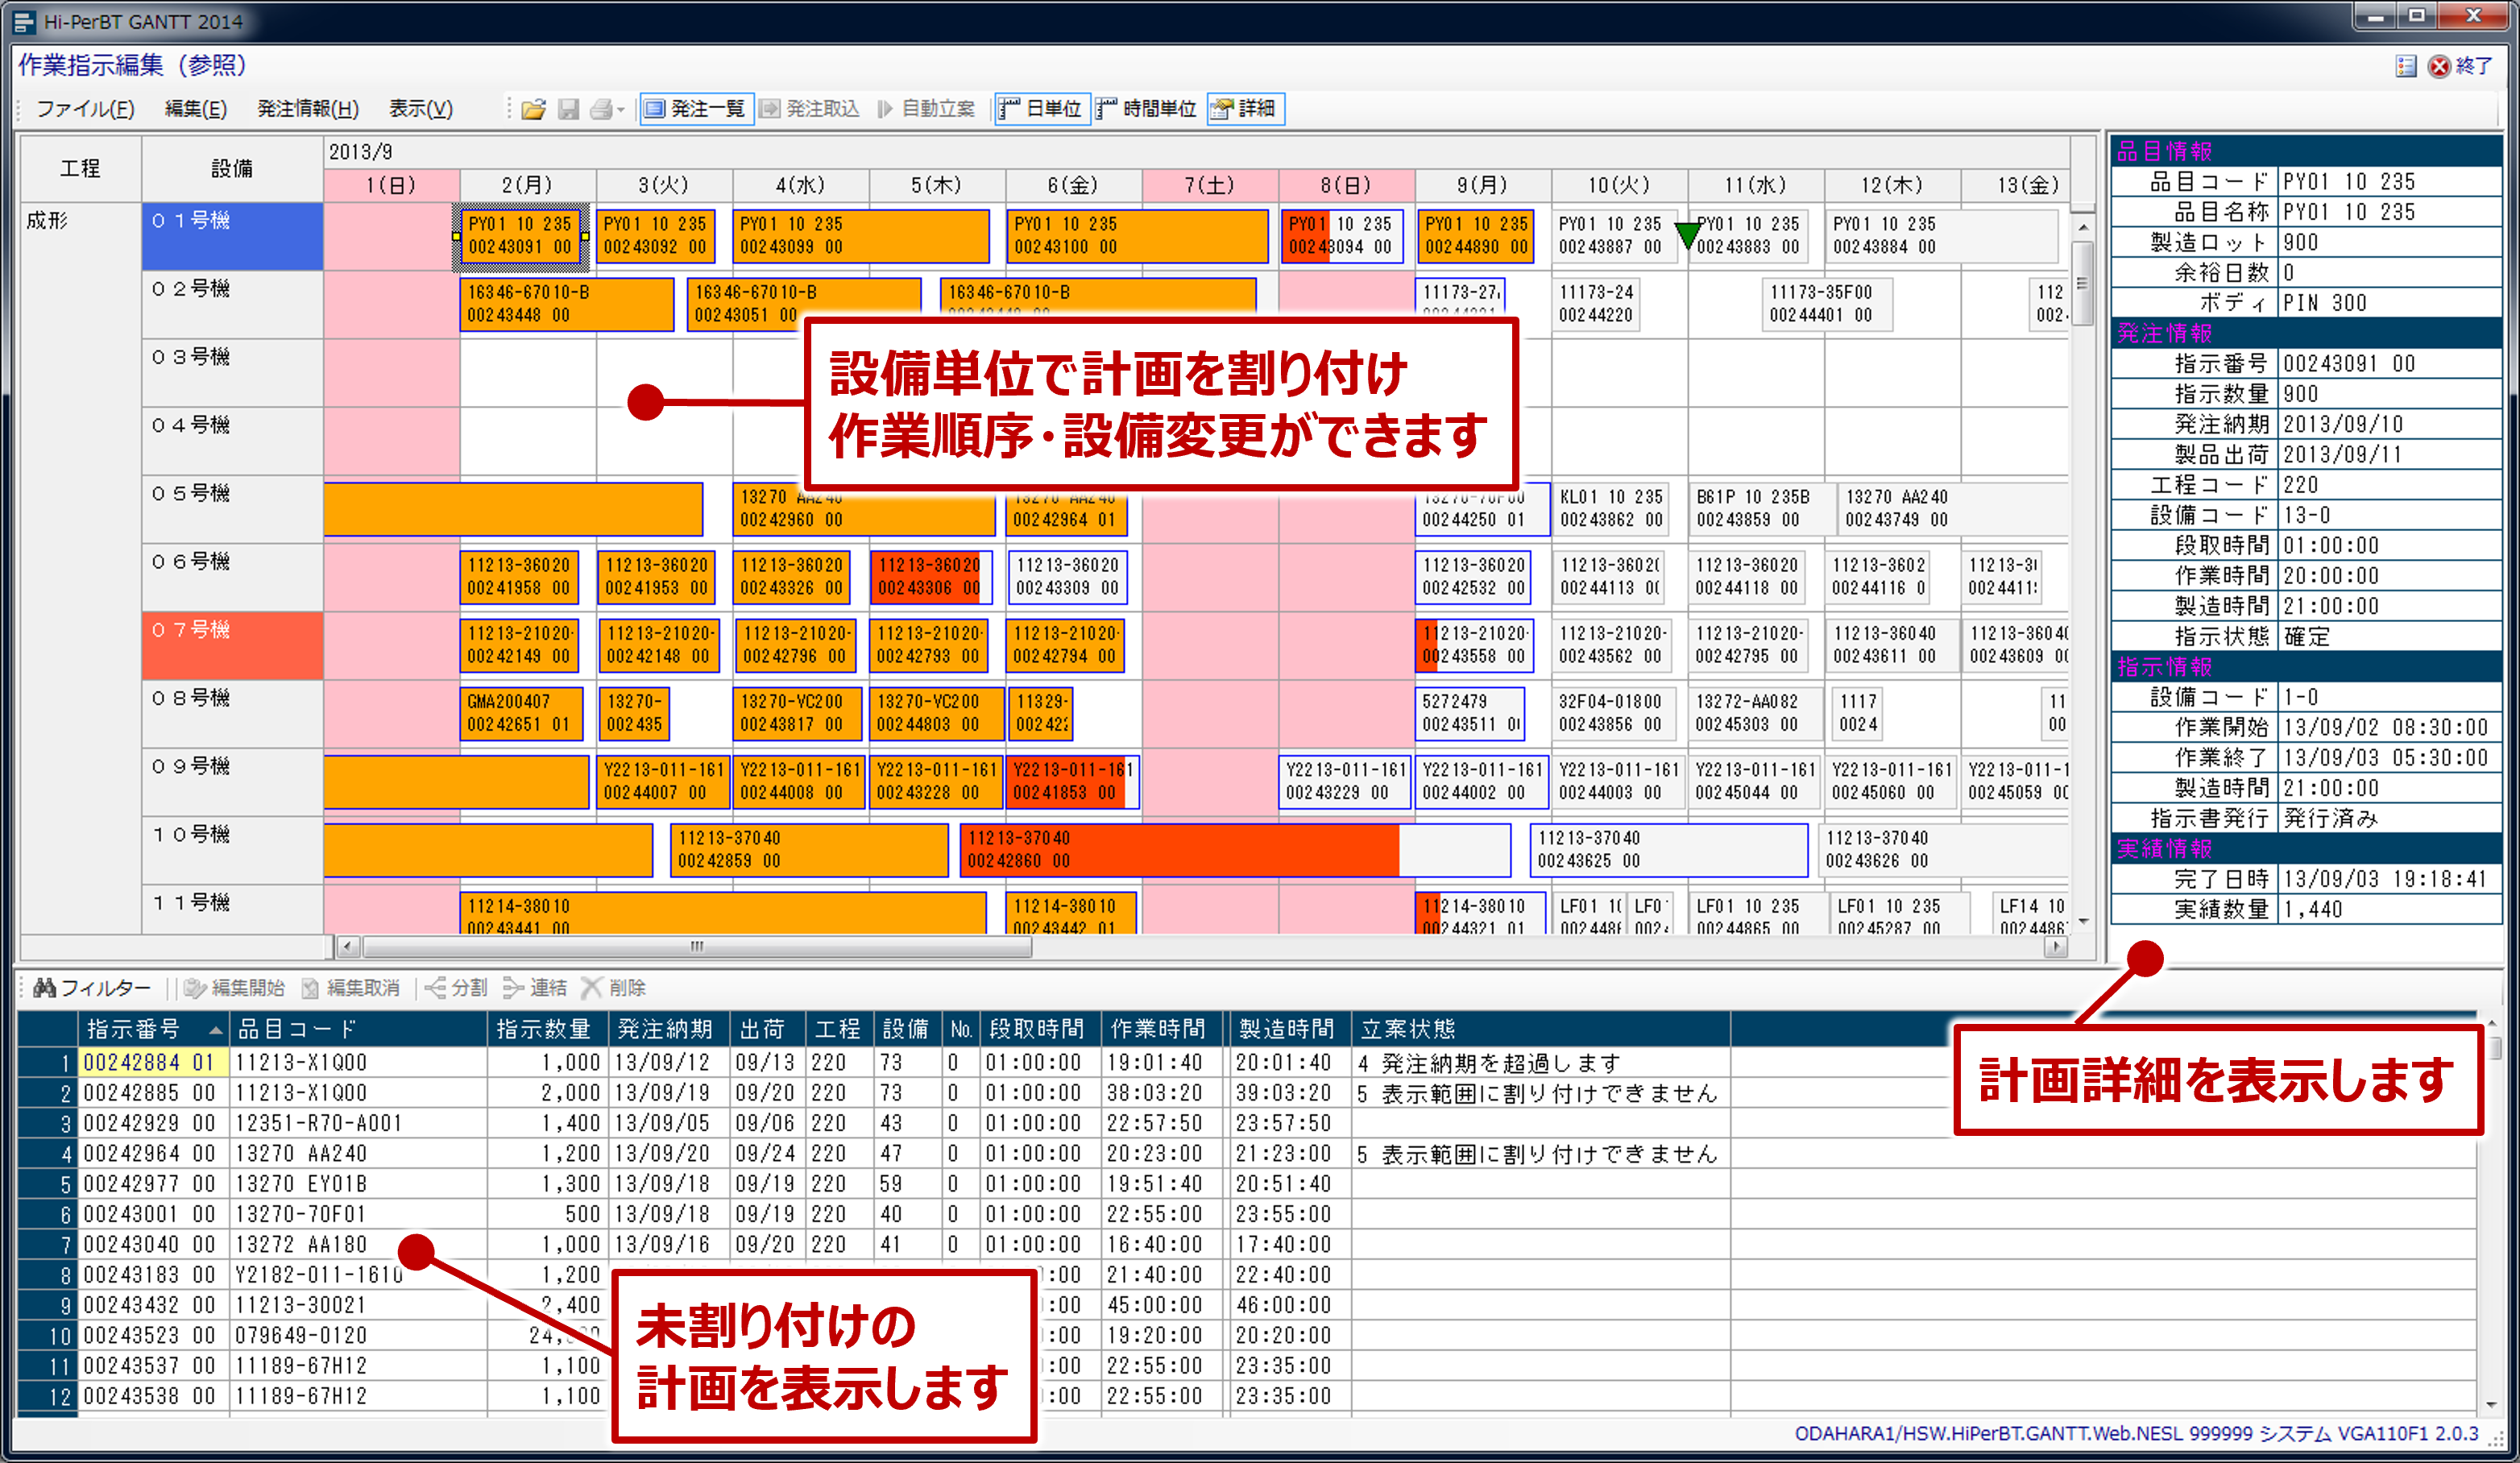Click the 編集開始 edit start button
The width and height of the screenshot is (2520, 1463).
tap(235, 988)
